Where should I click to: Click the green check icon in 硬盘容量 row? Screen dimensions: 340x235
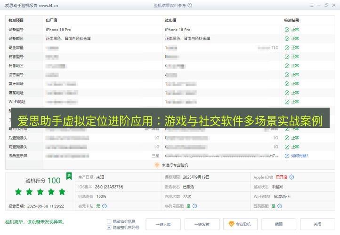click(x=287, y=47)
